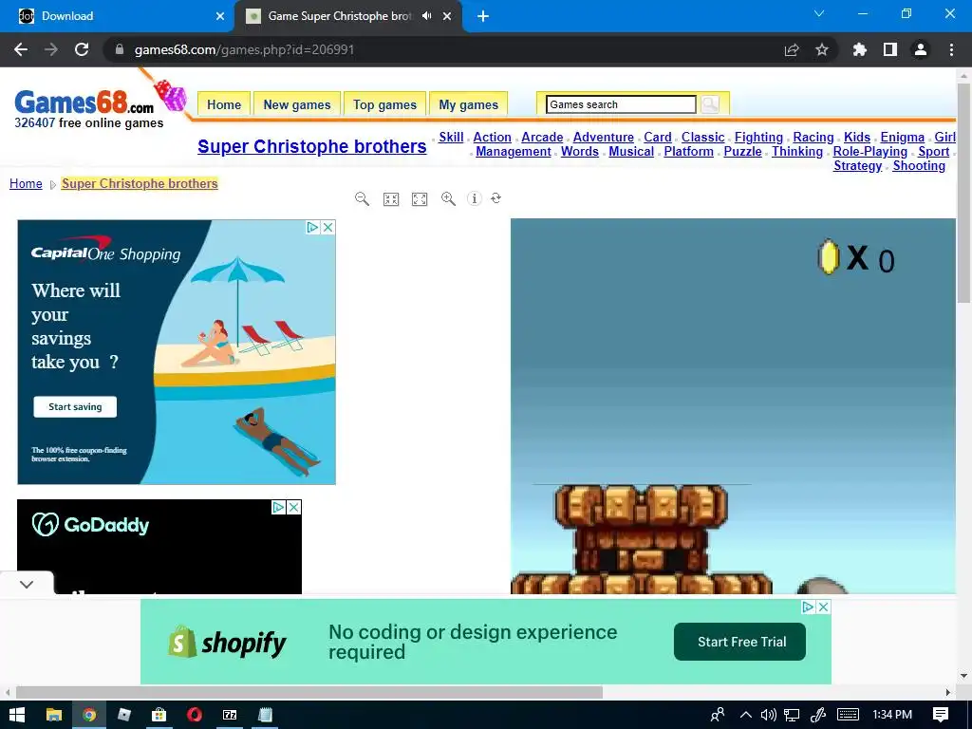Open the New games menu tab

coord(297,104)
